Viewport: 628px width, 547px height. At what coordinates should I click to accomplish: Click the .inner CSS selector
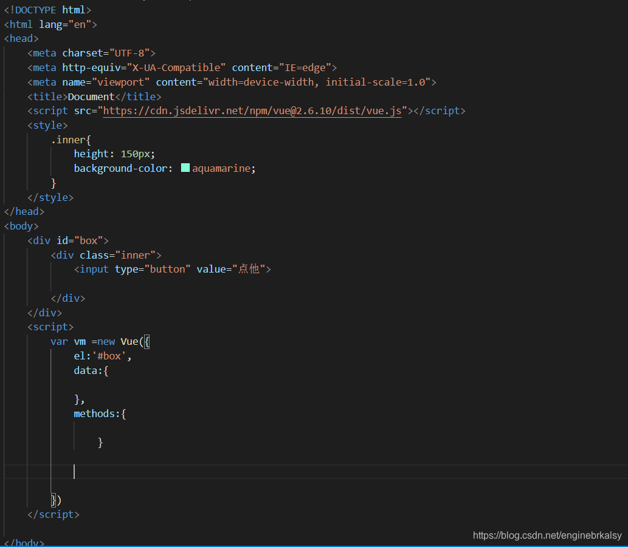tap(68, 140)
